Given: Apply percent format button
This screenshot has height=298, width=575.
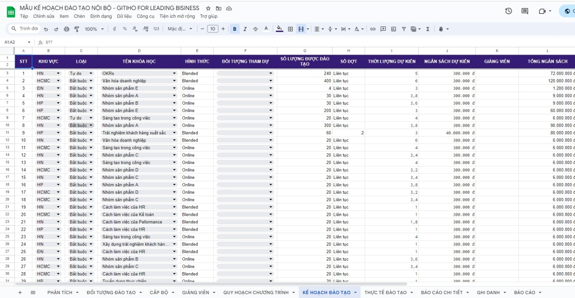Looking at the screenshot, I should (125, 29).
